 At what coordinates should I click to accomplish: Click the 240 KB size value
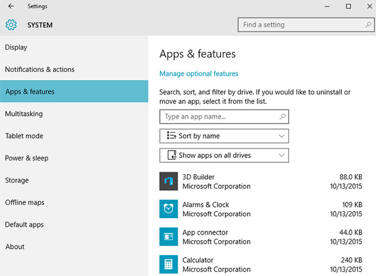pos(352,260)
